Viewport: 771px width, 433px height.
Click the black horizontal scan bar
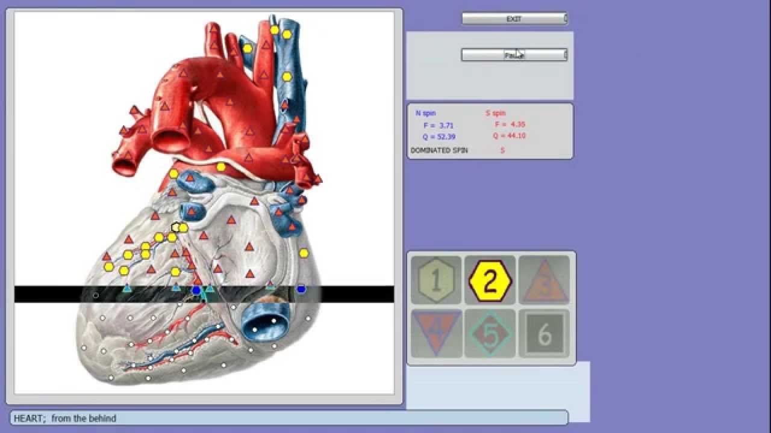pyautogui.click(x=349, y=294)
